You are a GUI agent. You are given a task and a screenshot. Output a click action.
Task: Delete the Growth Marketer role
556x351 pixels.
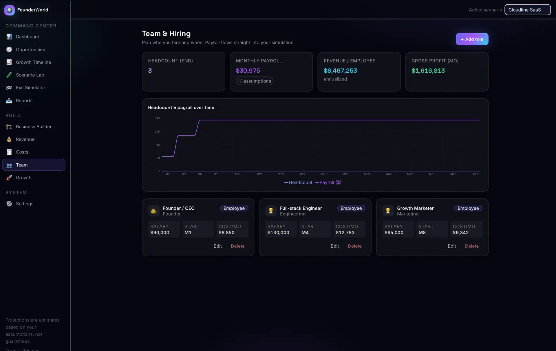[x=471, y=246]
